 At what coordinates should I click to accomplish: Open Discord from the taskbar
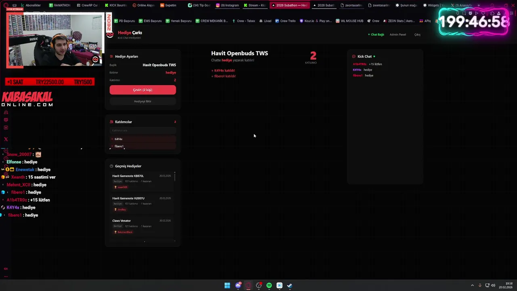(238, 285)
